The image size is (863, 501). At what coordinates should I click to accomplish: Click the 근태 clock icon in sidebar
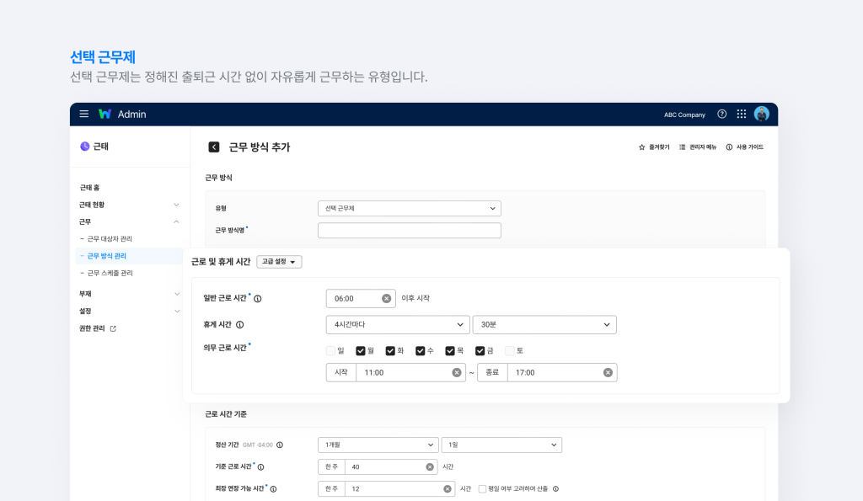pyautogui.click(x=87, y=146)
